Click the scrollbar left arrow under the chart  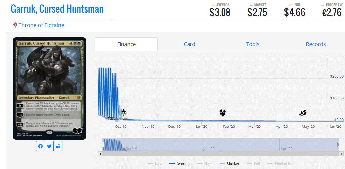point(101,154)
